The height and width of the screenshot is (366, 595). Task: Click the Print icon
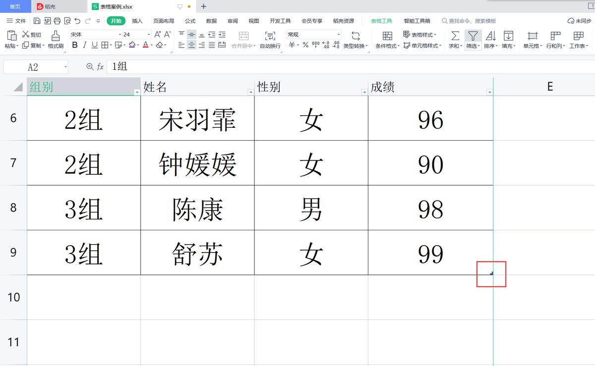coord(57,20)
